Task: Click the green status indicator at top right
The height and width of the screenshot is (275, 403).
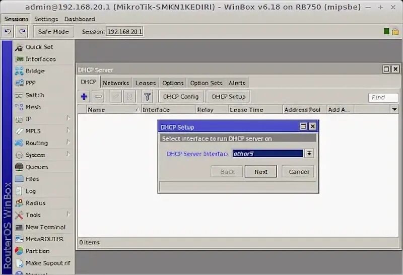Action: point(386,31)
